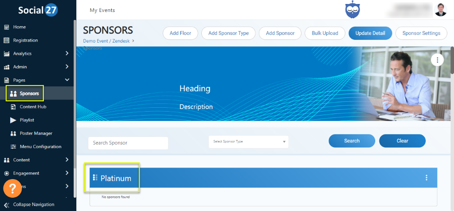Image resolution: width=454 pixels, height=211 pixels.
Task: Expand the Admin submenu chevron
Action: pyautogui.click(x=67, y=67)
